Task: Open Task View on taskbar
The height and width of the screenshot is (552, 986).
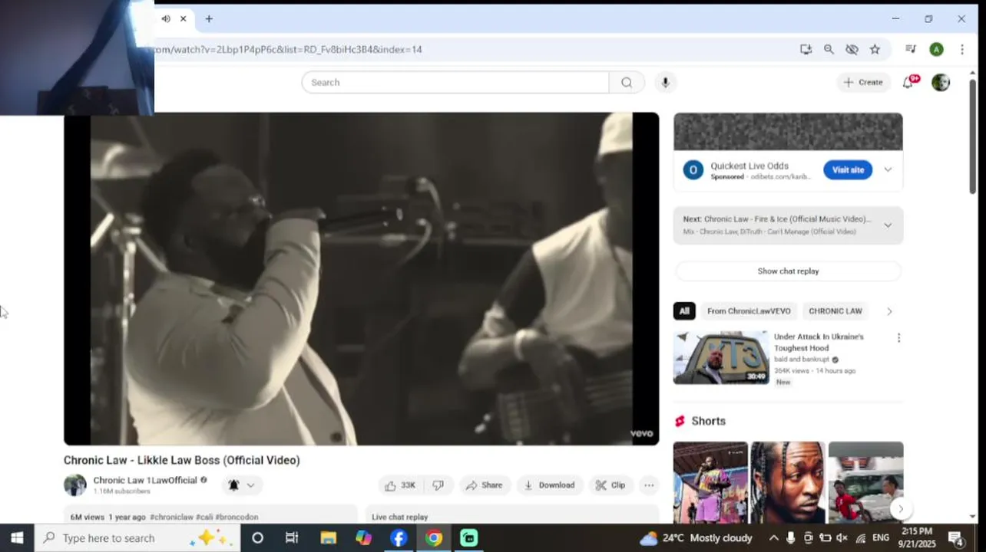Action: click(x=292, y=537)
